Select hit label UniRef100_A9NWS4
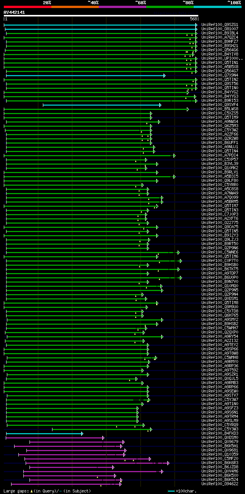The height and width of the screenshot is (494, 245). click(x=220, y=121)
